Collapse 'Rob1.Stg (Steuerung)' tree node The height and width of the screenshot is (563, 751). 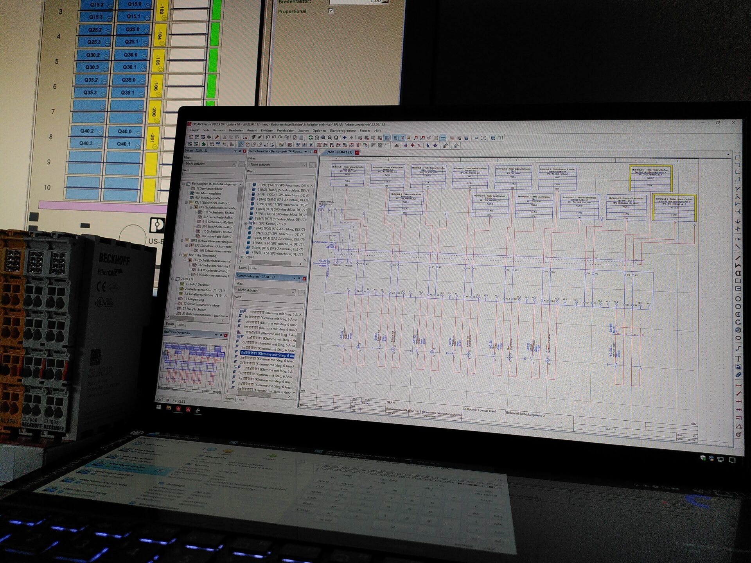point(181,255)
